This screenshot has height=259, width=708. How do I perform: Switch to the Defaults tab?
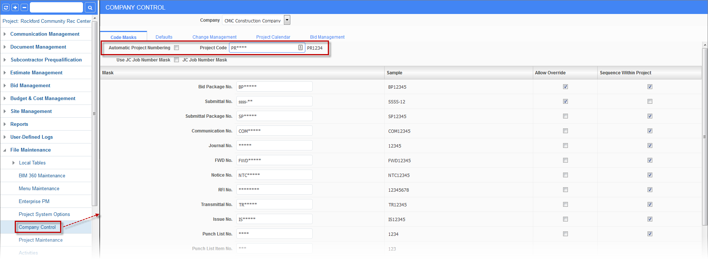164,37
